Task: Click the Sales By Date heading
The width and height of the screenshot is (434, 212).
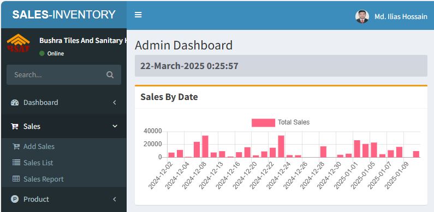Action: 169,97
